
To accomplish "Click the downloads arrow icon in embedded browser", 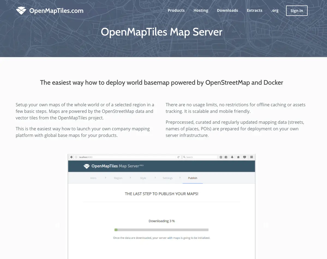I will click(232, 157).
